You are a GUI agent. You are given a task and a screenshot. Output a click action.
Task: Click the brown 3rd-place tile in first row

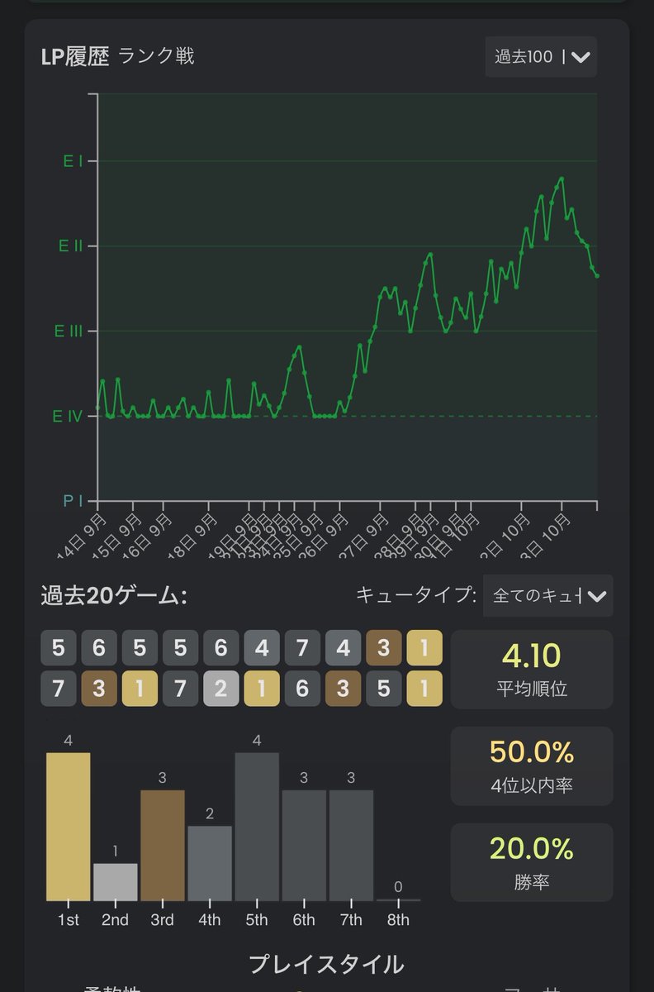point(384,648)
